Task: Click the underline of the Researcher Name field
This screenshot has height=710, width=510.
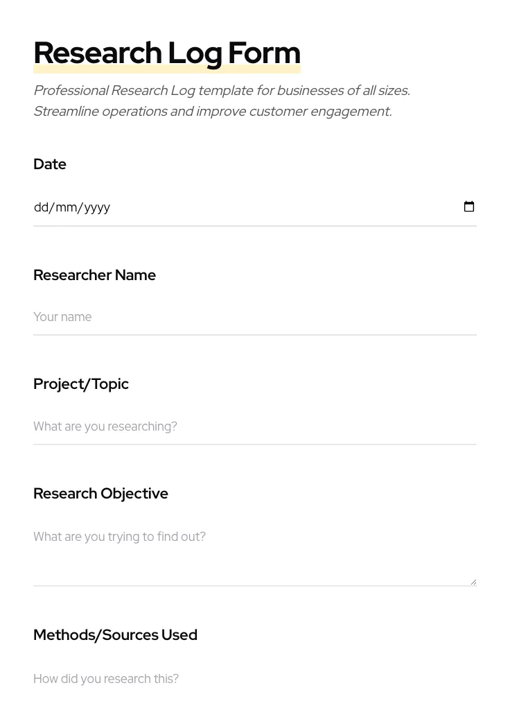Action: [x=255, y=336]
